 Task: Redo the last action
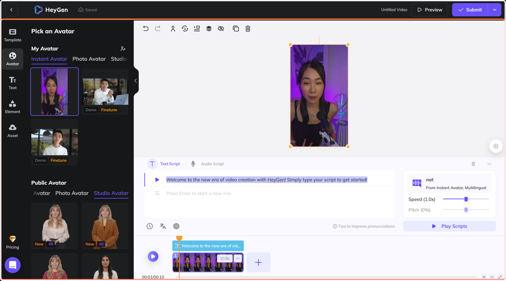pyautogui.click(x=158, y=29)
